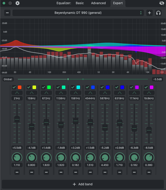Viewport: 166px width, 190px height.
Task: Disable the 1581Hz band checkbox
Action: pos(73,87)
